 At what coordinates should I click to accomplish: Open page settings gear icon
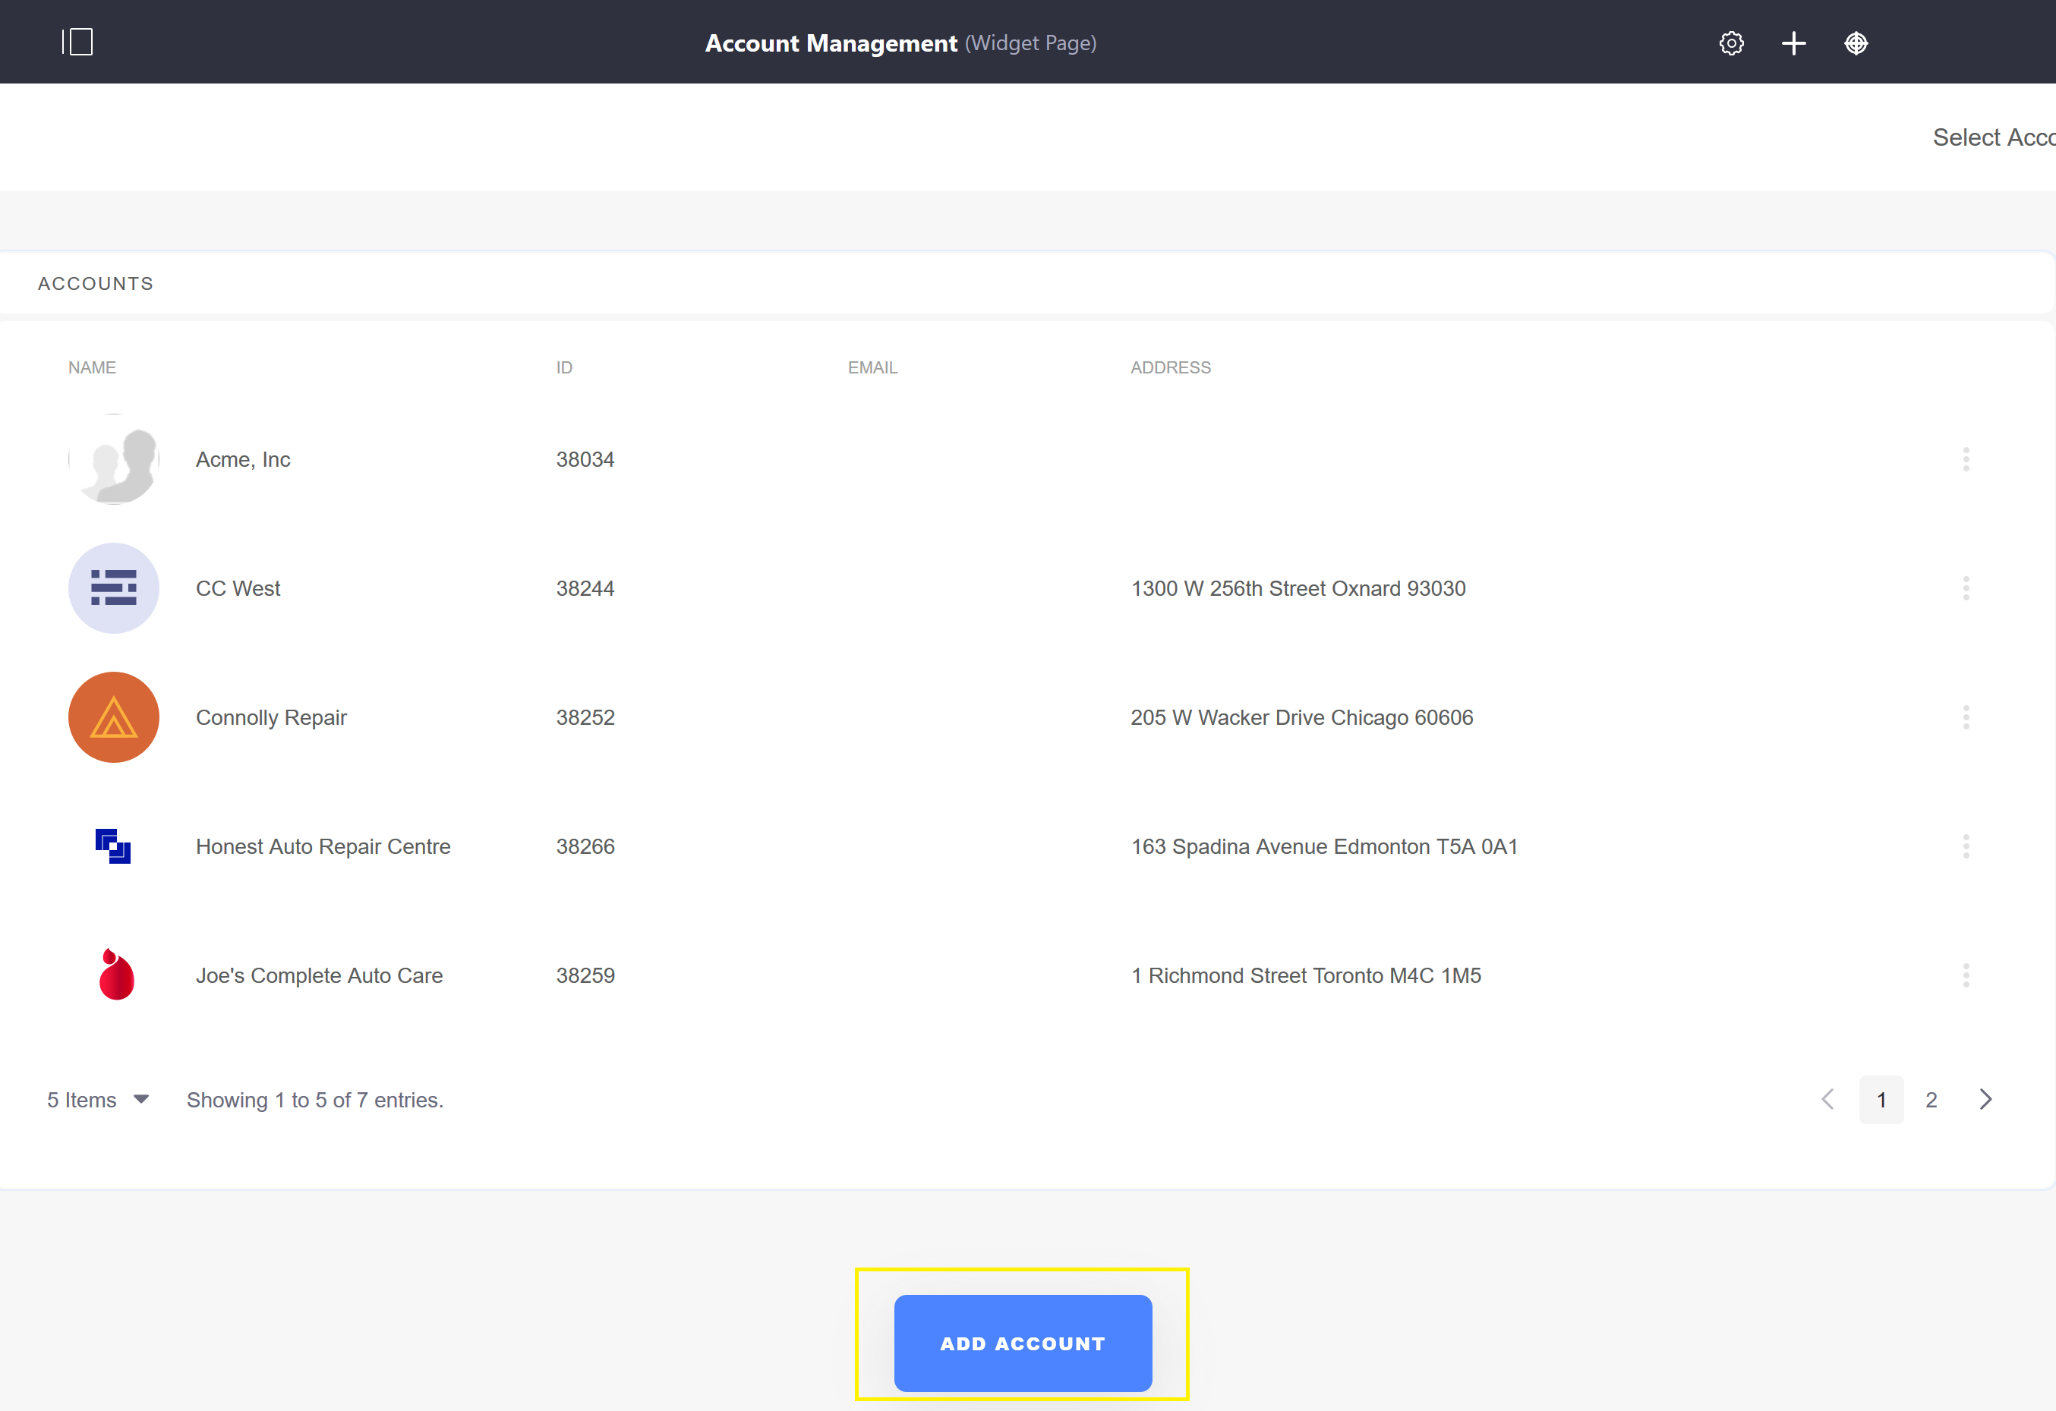(x=1731, y=43)
